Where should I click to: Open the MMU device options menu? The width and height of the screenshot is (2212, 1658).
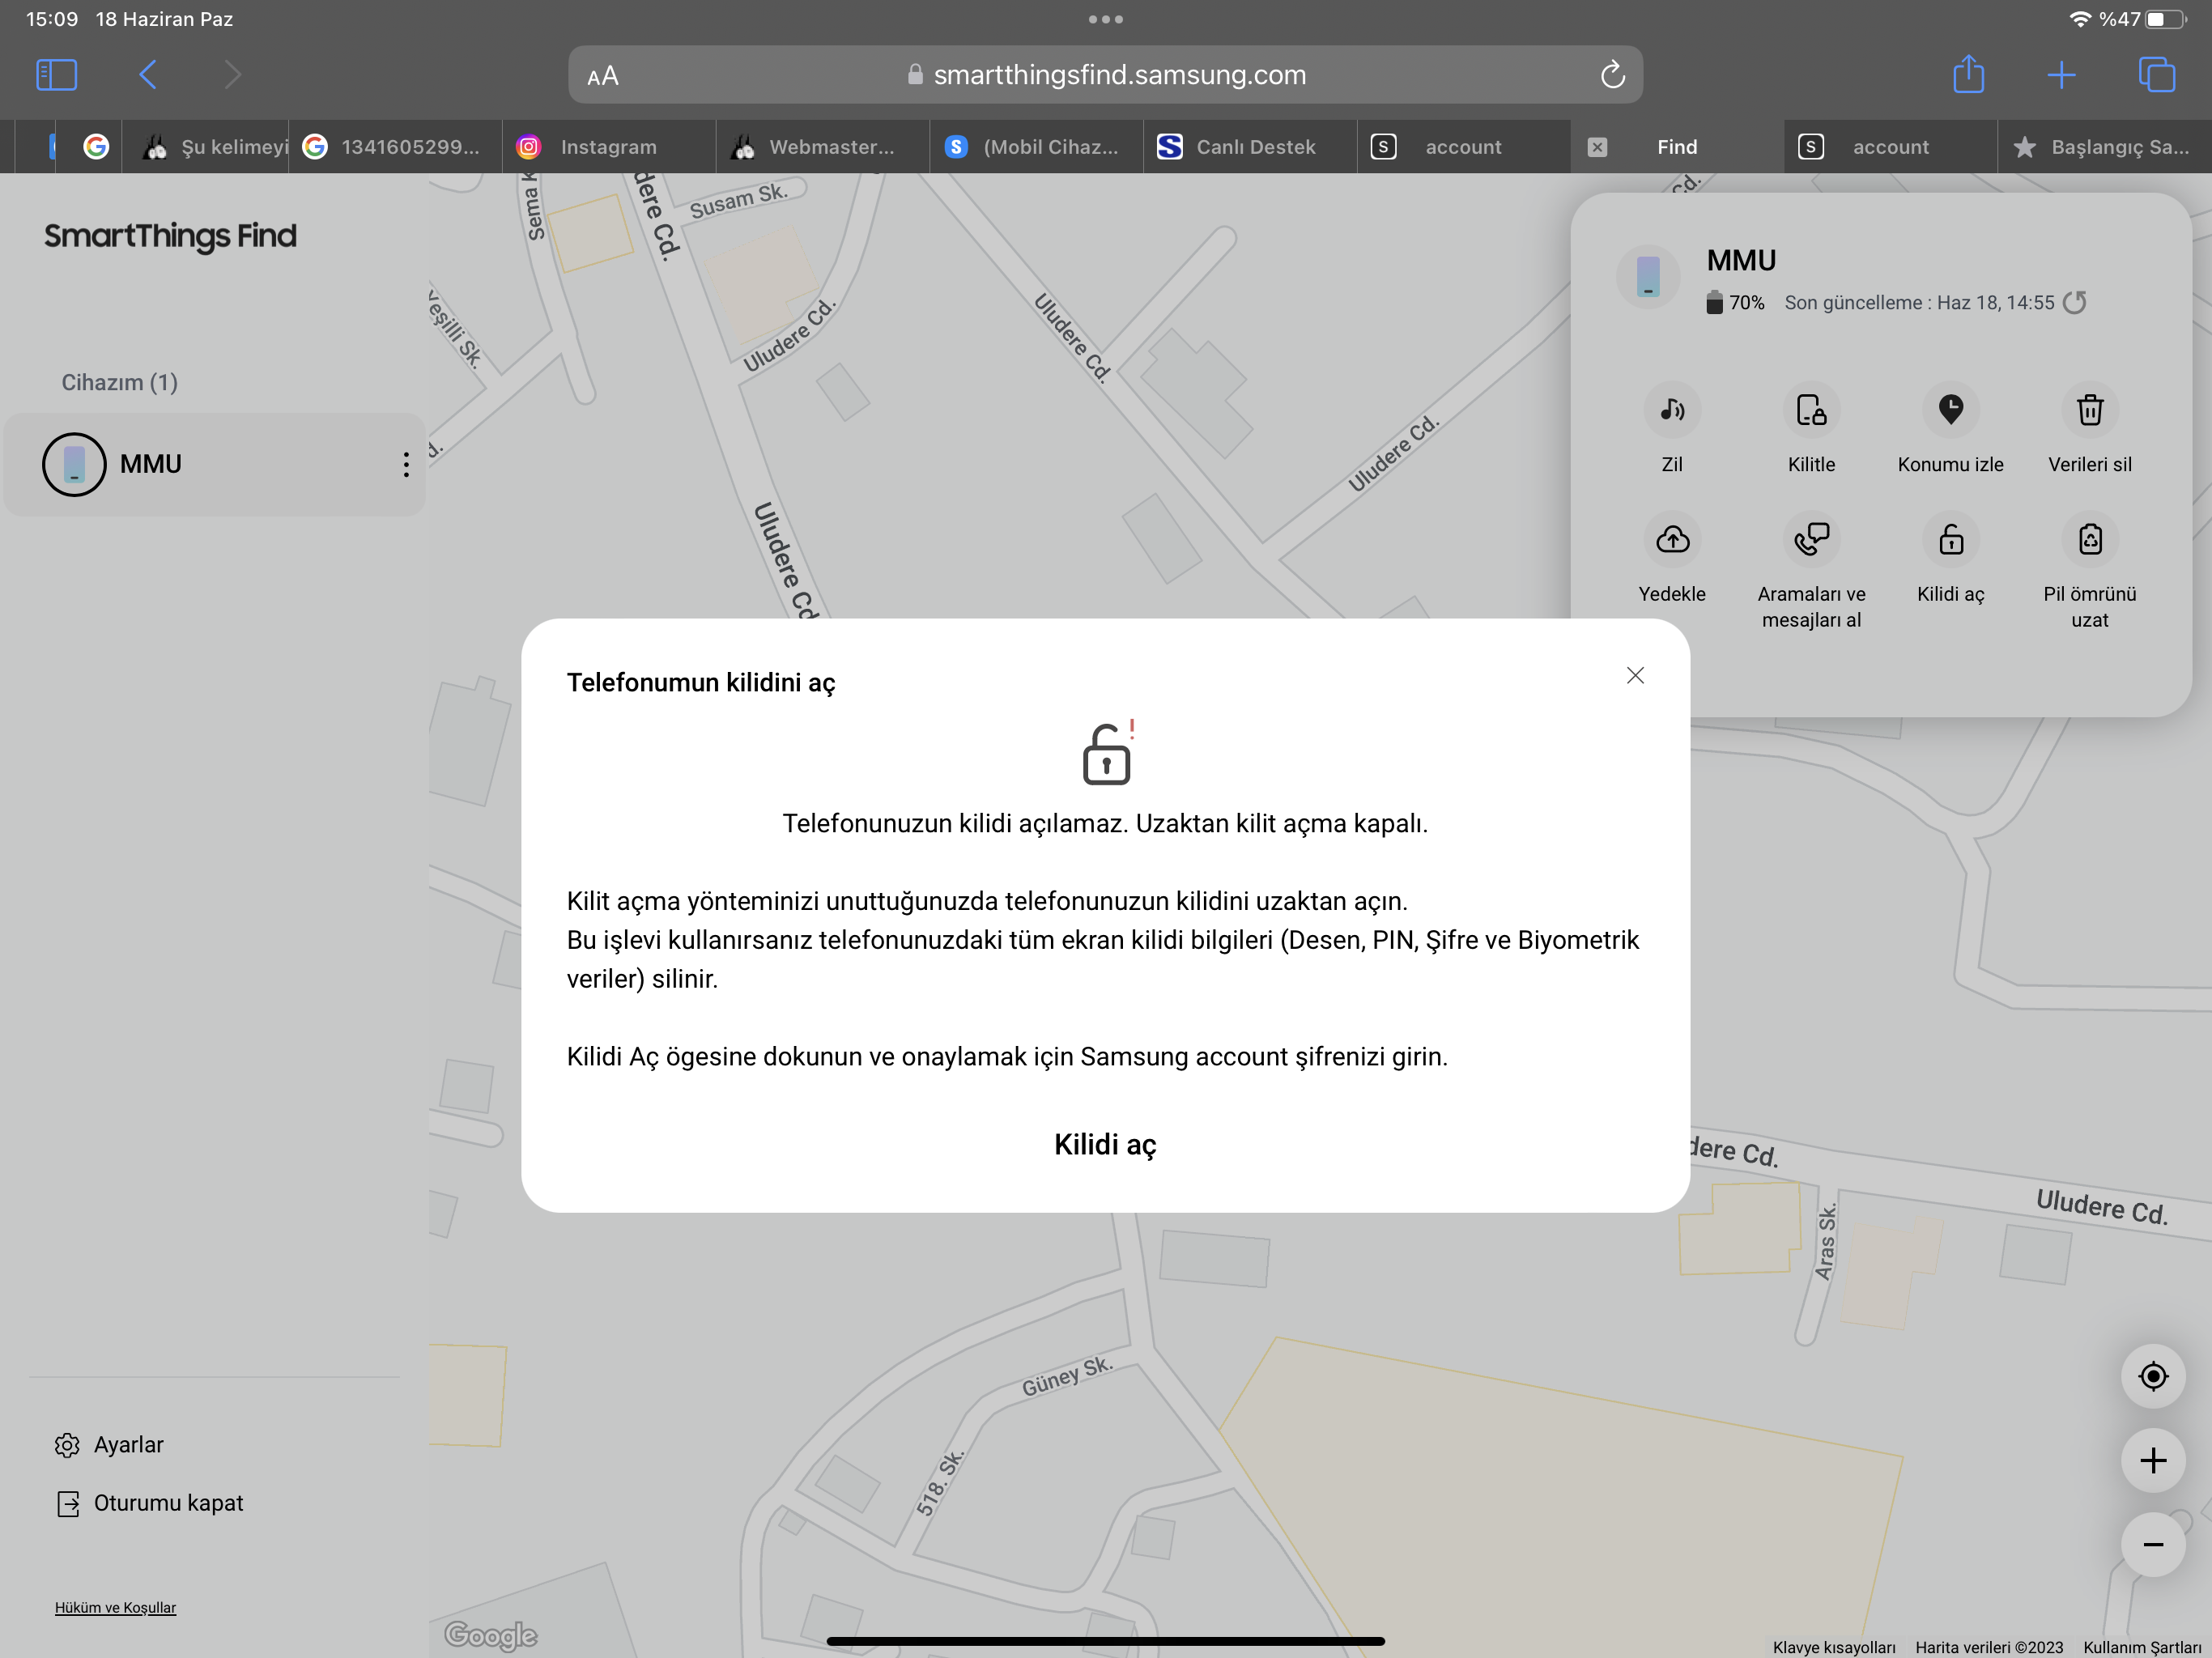[x=406, y=464]
